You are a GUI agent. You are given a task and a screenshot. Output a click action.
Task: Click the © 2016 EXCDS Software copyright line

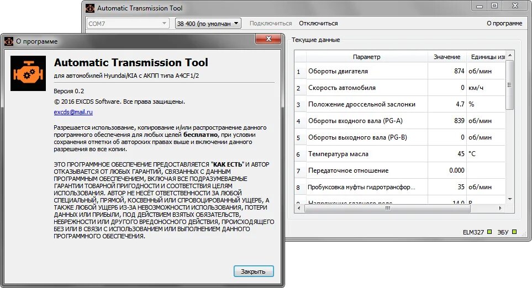coord(119,102)
